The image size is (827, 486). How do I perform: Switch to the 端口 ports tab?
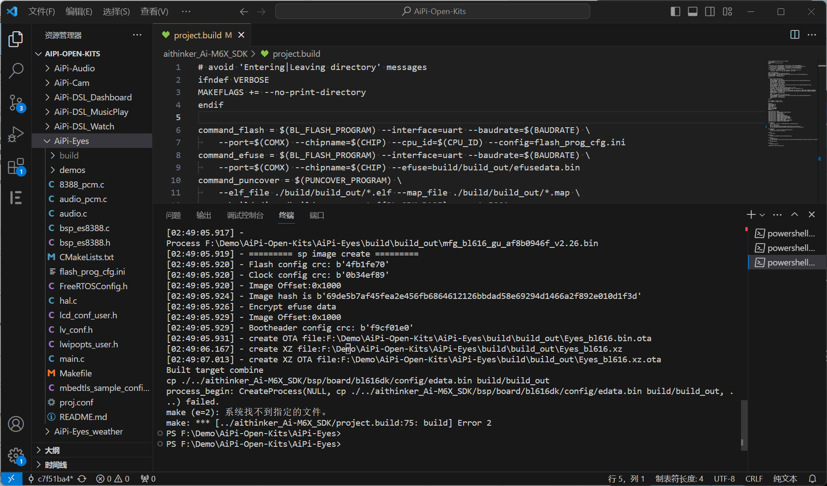point(317,215)
